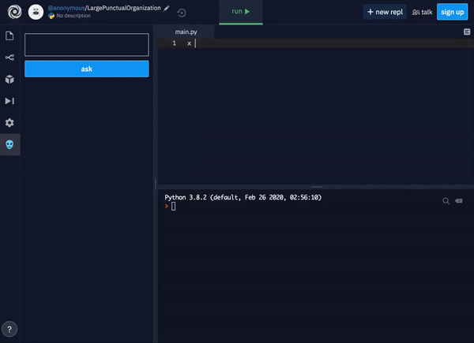Edit the repl name with pencil icon
474x343 pixels.
[x=166, y=9]
